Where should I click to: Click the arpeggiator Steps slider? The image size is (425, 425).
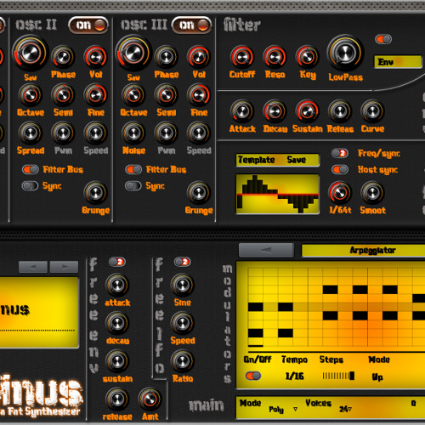[338, 376]
